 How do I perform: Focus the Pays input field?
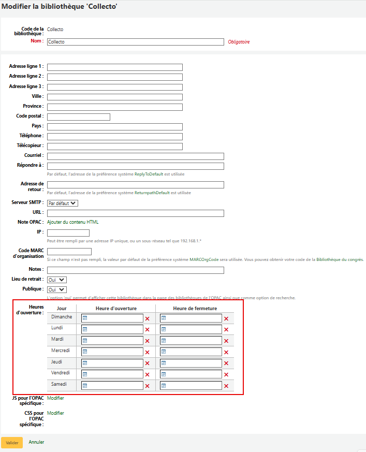115,126
